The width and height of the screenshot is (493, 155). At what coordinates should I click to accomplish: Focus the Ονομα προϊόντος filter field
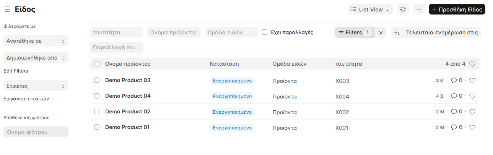tap(174, 32)
